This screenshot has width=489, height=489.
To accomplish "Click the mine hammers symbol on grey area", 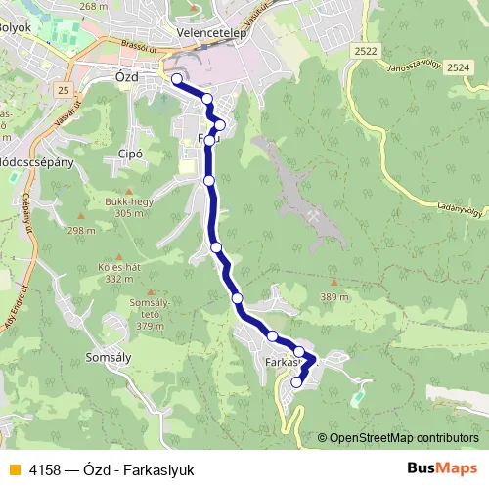I will point(313,216).
